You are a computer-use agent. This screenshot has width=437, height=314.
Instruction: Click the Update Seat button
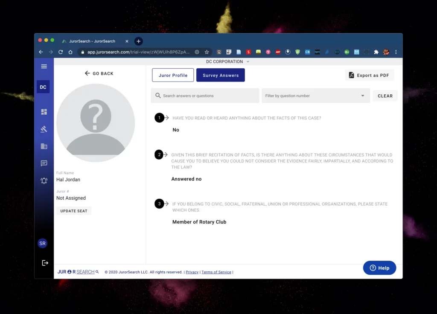[74, 211]
